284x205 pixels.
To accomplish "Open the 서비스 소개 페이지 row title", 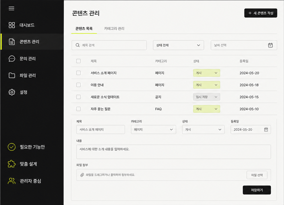I will pos(104,73).
